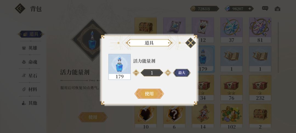Close the 道具 popup with X icon
Image resolution: width=296 pixels, height=133 pixels.
[x=190, y=43]
